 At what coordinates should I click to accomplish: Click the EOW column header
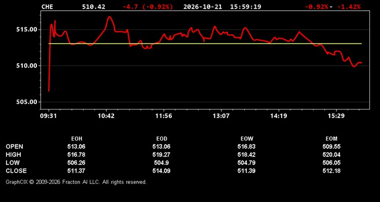247,139
